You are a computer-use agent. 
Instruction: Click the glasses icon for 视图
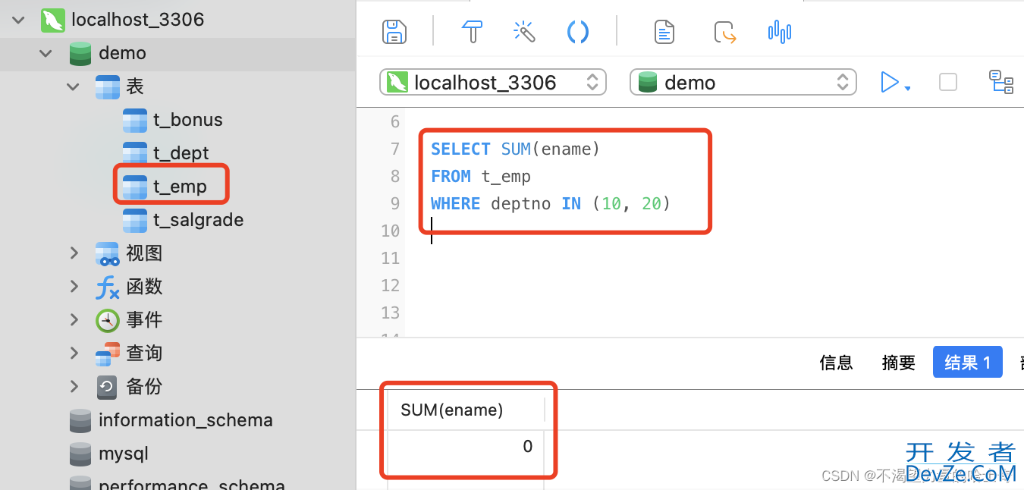pos(108,254)
